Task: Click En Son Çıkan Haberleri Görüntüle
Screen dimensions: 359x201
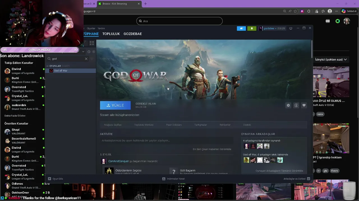Action: [x=212, y=149]
